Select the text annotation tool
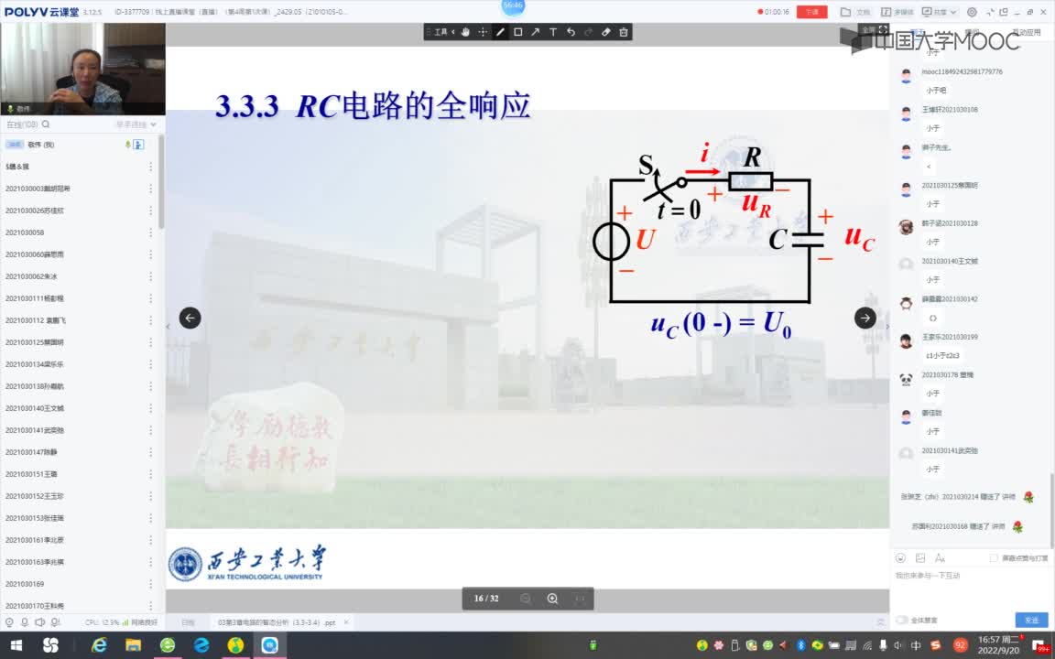1055x659 pixels. point(553,32)
